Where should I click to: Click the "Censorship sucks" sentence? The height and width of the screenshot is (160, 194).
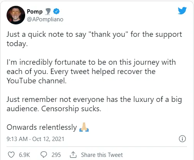point(71,109)
